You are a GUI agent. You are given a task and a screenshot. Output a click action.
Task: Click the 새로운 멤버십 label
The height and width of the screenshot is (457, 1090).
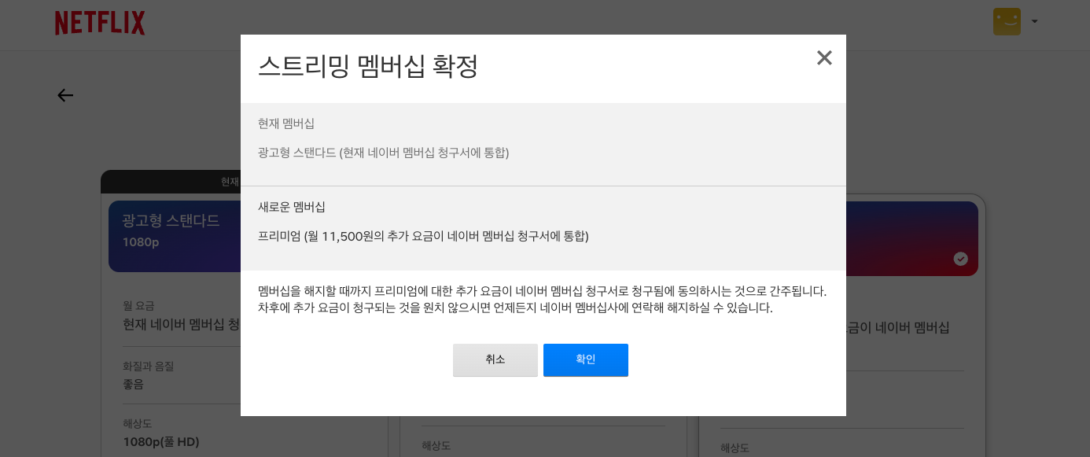pyautogui.click(x=292, y=207)
